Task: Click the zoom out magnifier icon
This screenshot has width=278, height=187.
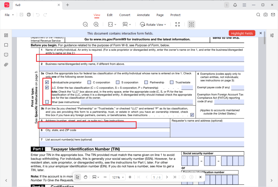Action: click(x=85, y=24)
